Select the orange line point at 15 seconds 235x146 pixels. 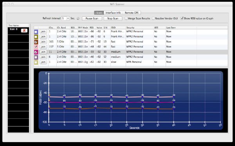[95, 108]
